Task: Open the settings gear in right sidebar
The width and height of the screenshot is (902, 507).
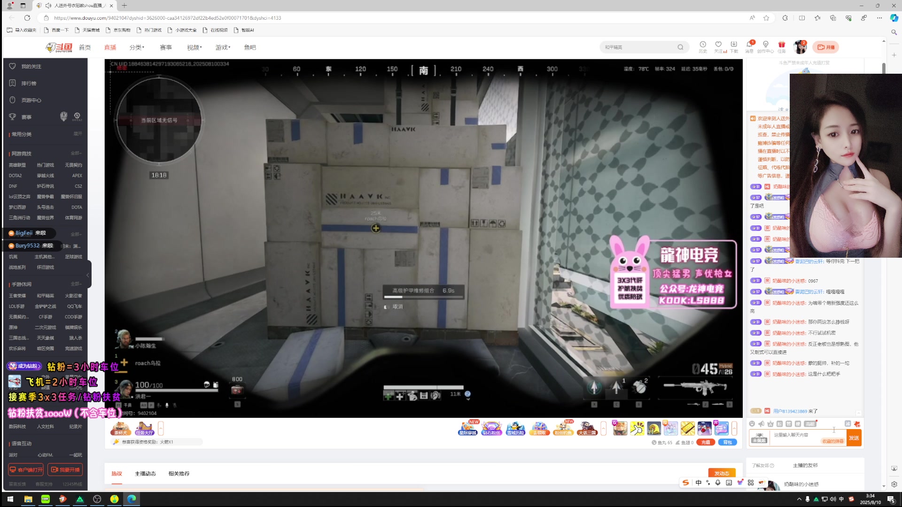Action: 894,484
